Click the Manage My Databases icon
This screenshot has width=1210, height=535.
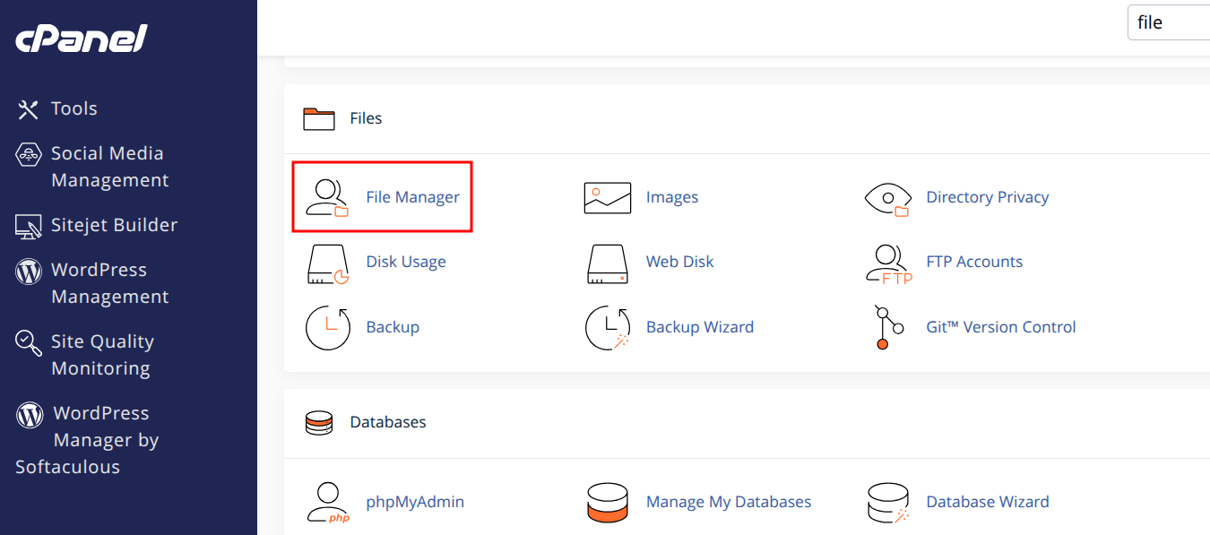click(608, 501)
